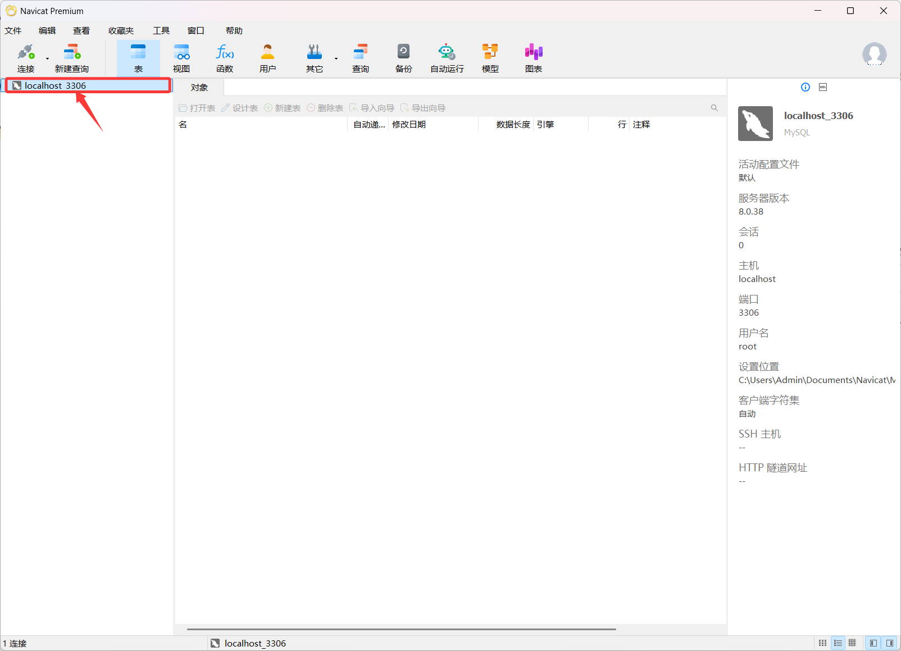Open the Favorites (收藏夹) menu
This screenshot has height=651, width=901.
click(121, 31)
